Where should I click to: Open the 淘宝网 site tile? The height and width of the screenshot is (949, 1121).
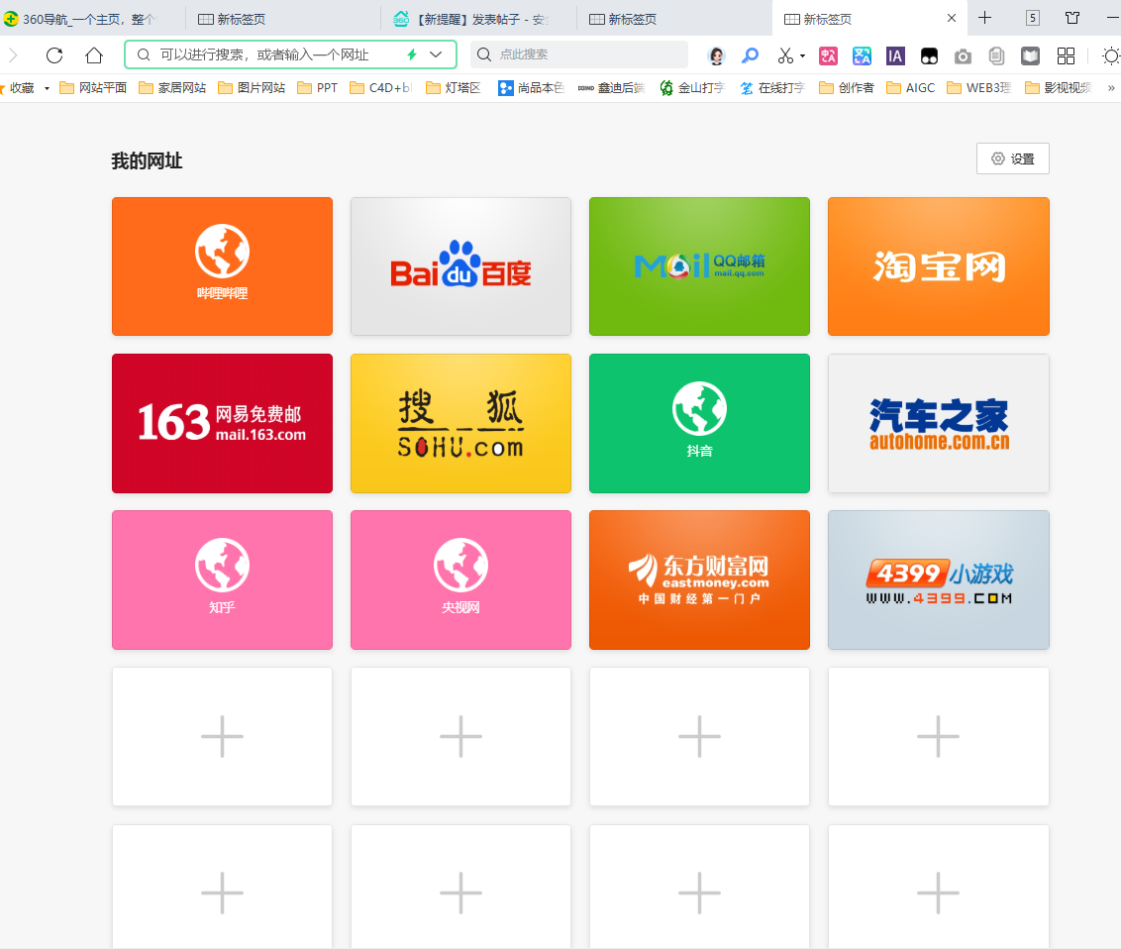(x=939, y=266)
